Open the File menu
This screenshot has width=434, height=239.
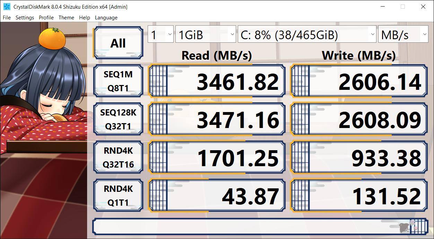click(7, 18)
